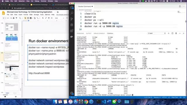Open the Docker view in activity bar

[x=72, y=36]
